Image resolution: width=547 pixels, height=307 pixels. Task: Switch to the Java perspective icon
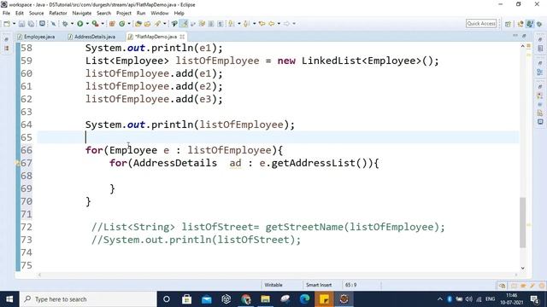pos(530,24)
